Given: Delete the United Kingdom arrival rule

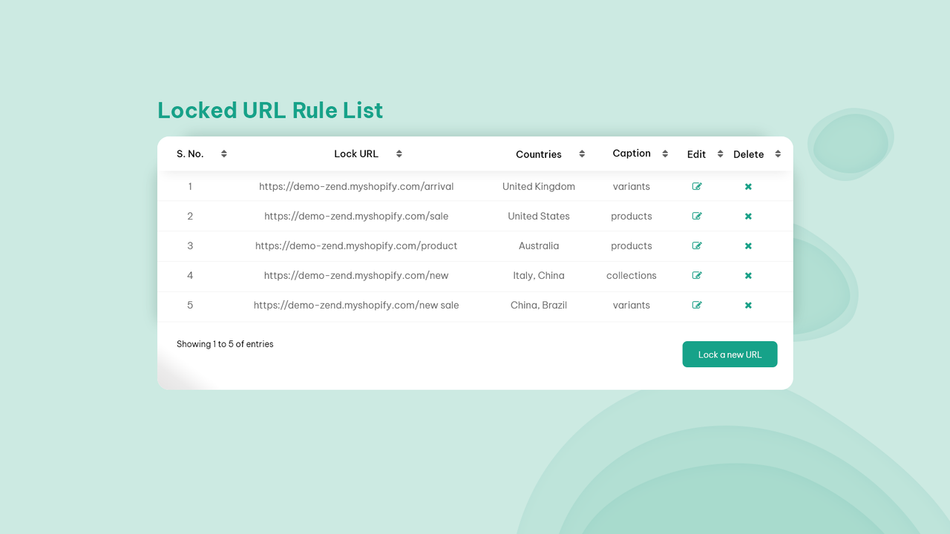Looking at the screenshot, I should pyautogui.click(x=748, y=186).
